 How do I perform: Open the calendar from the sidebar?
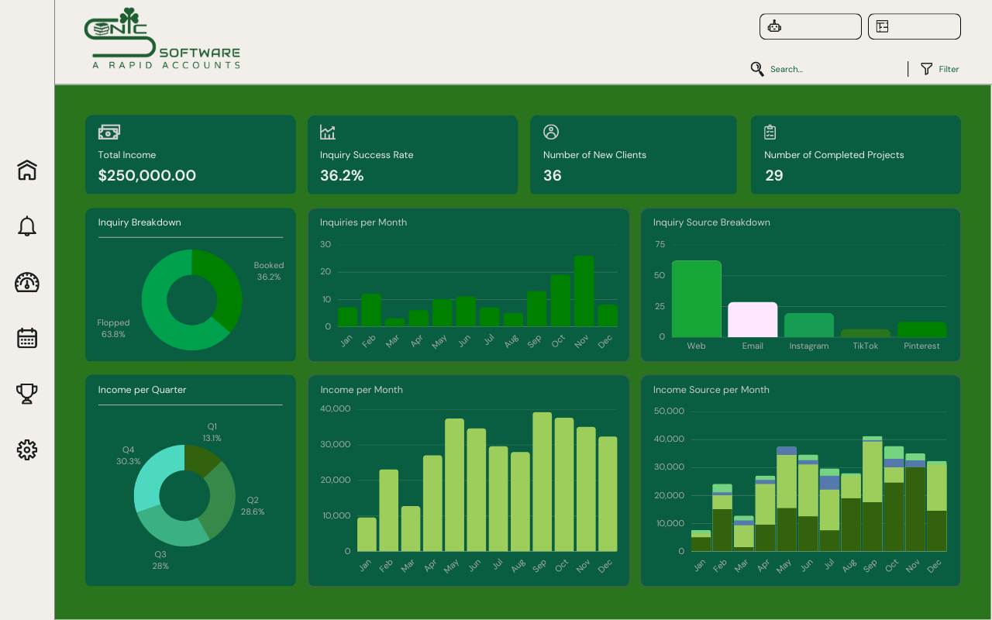[26, 338]
